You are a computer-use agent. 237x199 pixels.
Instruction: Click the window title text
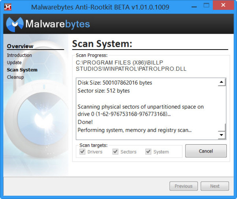100,7
